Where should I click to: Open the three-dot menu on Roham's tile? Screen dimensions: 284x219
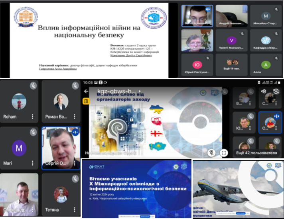33,117
